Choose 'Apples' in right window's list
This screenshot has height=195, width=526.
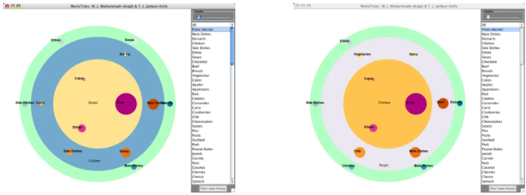(x=500, y=85)
